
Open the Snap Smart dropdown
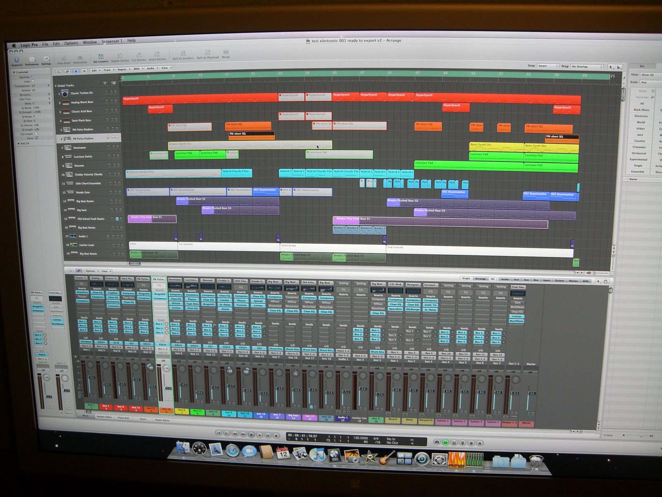click(548, 66)
